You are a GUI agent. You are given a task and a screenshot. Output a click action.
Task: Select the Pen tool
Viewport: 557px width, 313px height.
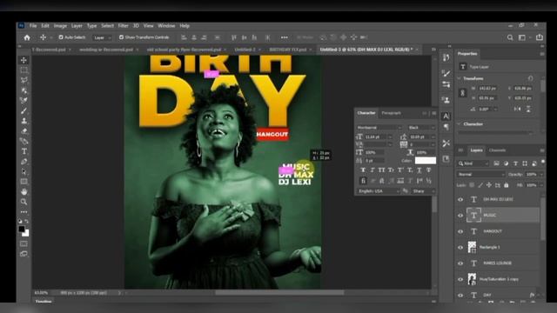(23, 162)
